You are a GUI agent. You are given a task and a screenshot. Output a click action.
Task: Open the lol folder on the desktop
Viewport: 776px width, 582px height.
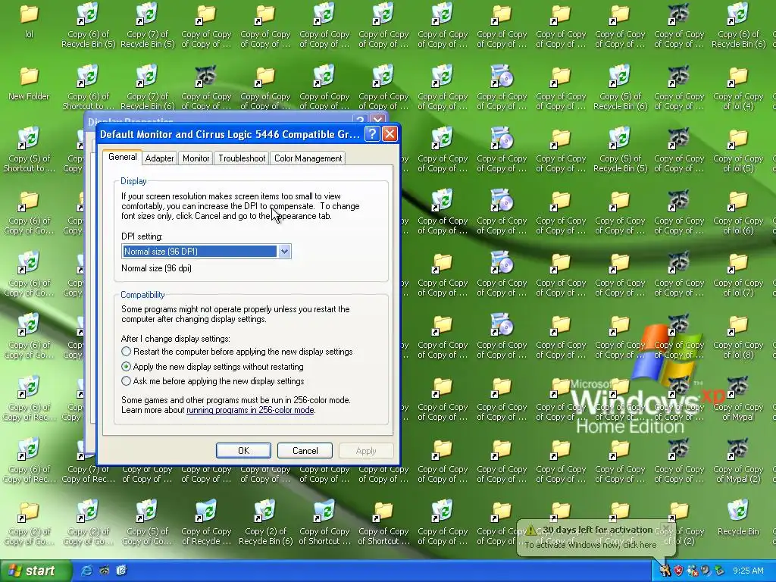[29, 21]
